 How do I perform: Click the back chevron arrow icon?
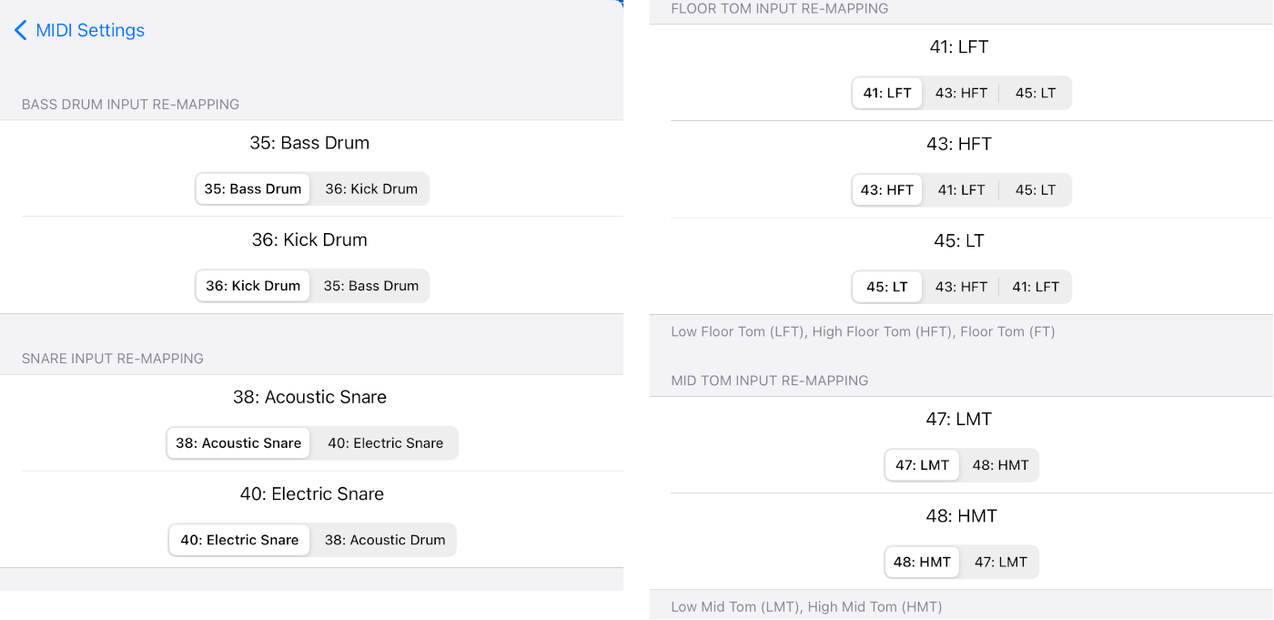point(20,30)
